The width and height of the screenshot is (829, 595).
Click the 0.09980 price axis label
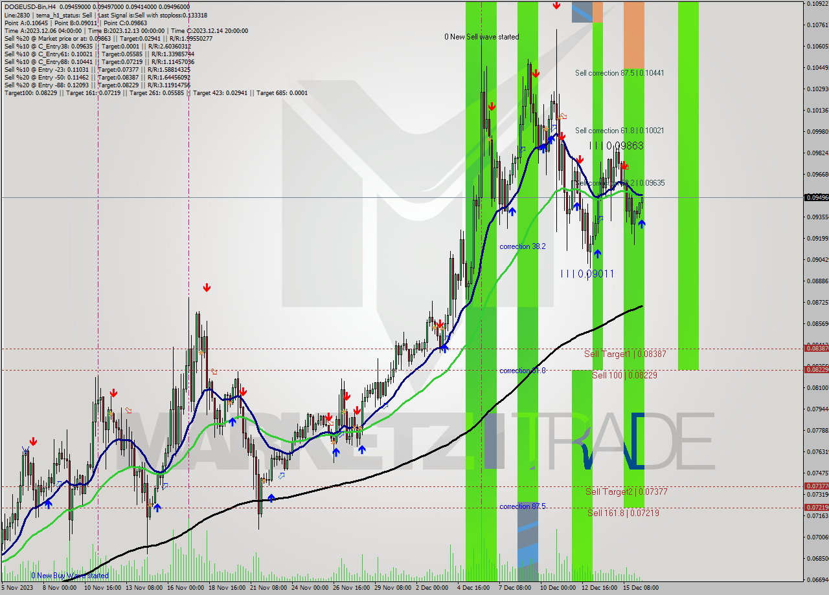click(817, 132)
